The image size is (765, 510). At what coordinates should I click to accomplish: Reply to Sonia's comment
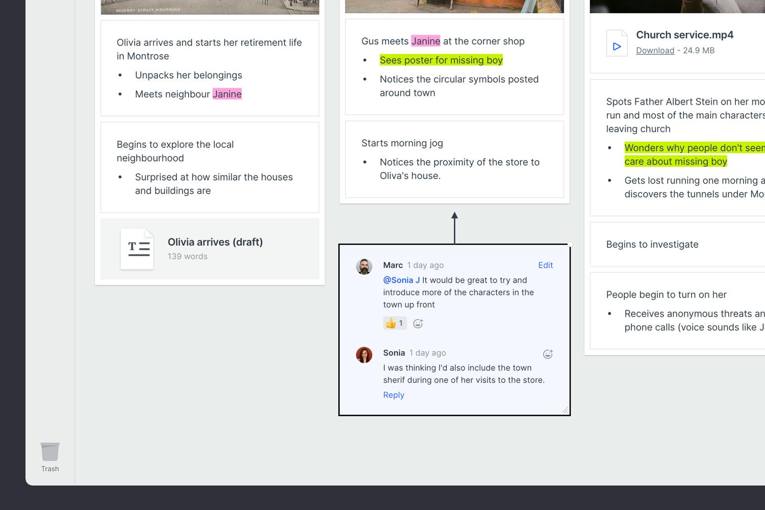coord(393,395)
